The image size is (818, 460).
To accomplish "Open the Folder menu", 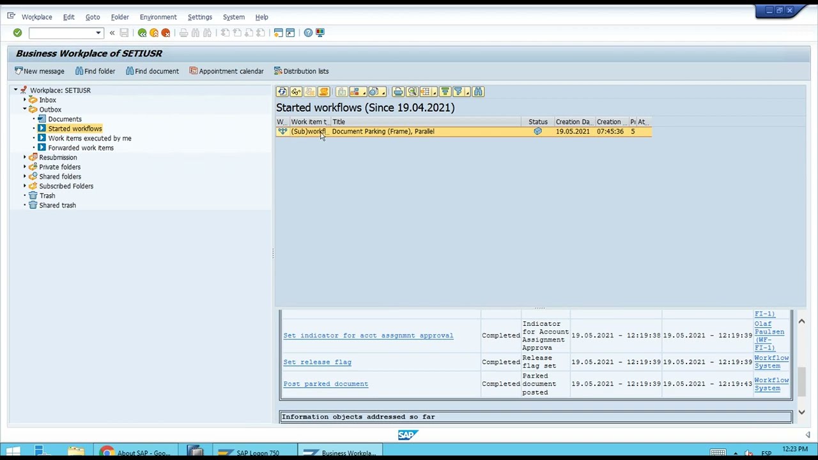I will pos(120,17).
